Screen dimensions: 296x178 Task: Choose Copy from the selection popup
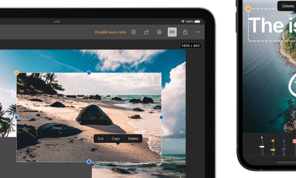click(x=116, y=138)
